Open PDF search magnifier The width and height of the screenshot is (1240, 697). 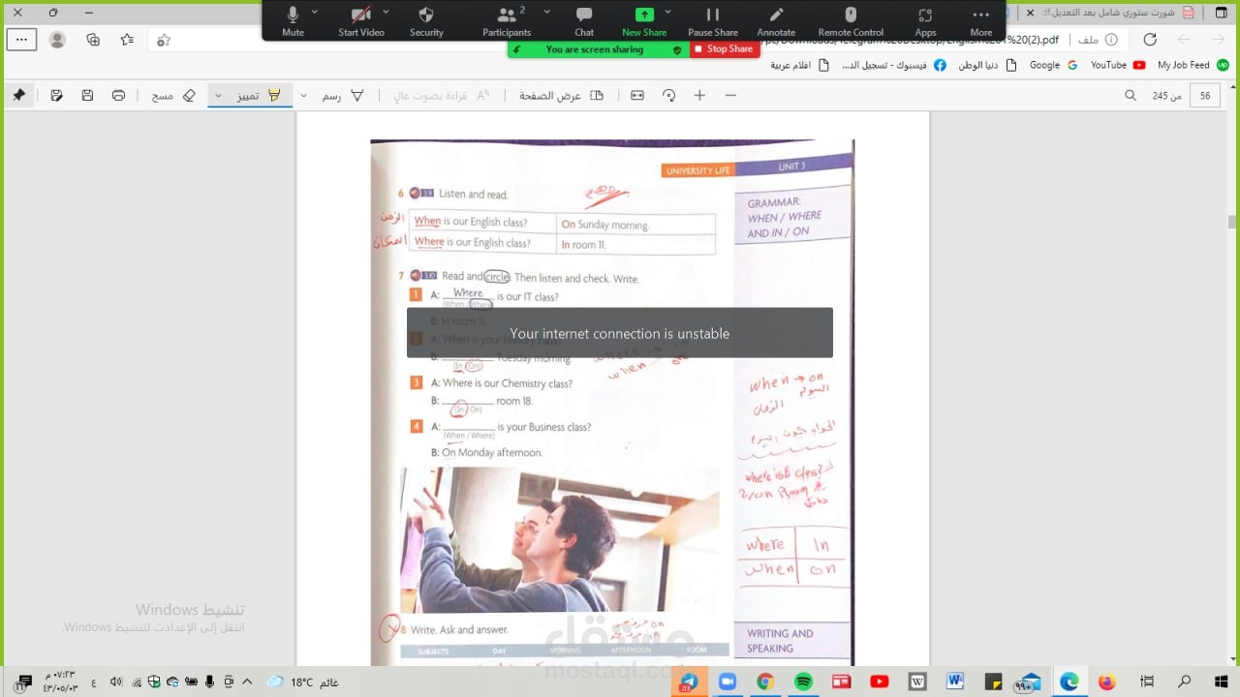coord(1131,96)
